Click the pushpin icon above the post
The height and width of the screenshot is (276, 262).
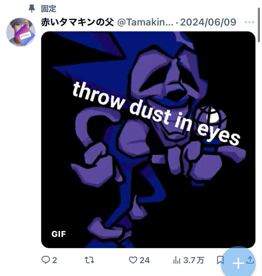coord(32,9)
